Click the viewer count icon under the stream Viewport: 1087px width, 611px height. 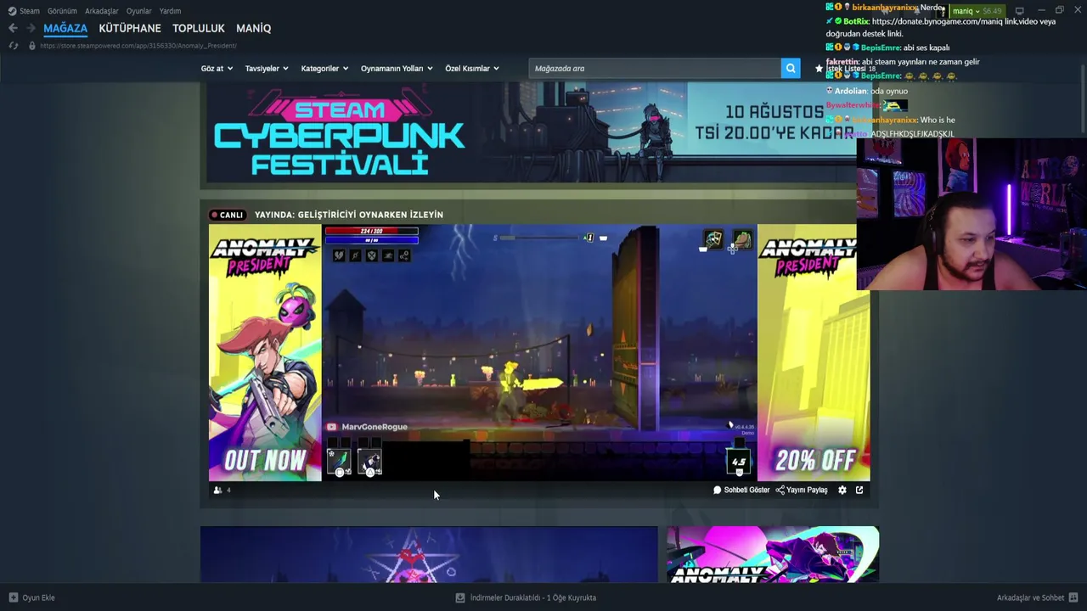click(x=217, y=490)
